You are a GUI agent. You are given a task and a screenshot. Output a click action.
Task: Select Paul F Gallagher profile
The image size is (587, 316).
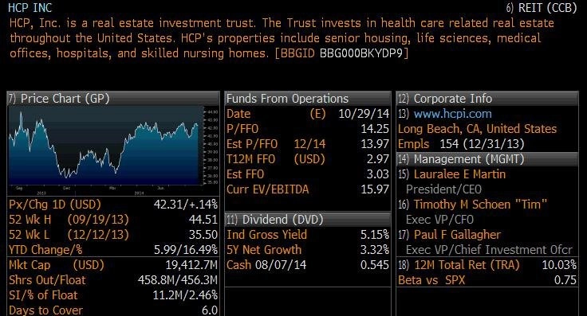pos(457,235)
